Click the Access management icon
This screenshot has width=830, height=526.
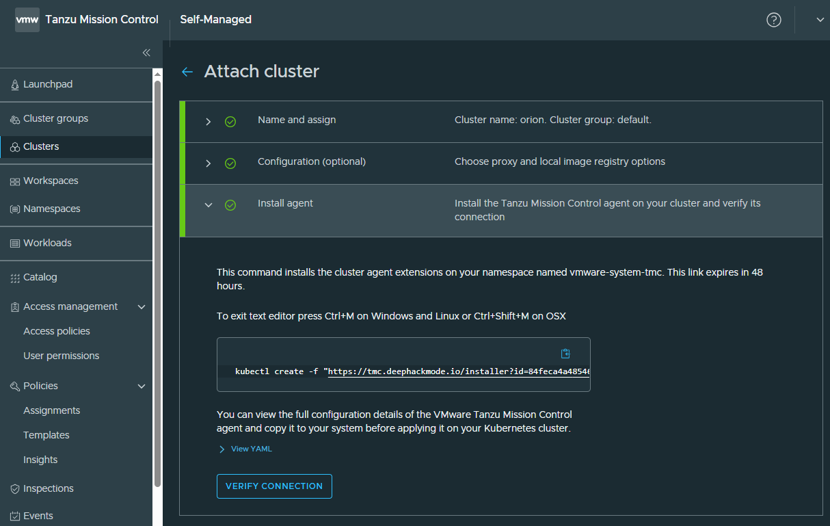[15, 307]
